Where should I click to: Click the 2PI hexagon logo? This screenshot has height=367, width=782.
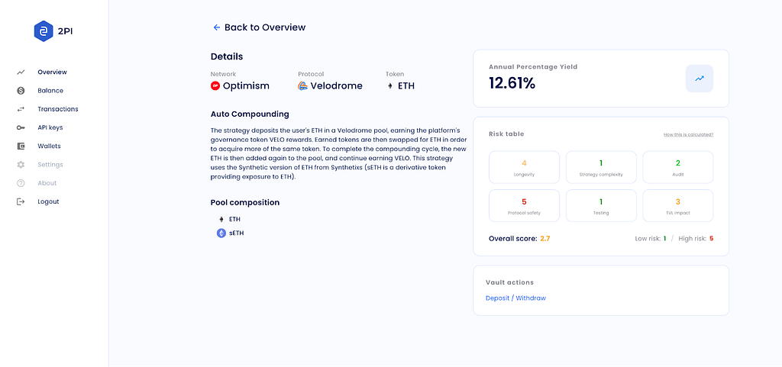pos(44,31)
